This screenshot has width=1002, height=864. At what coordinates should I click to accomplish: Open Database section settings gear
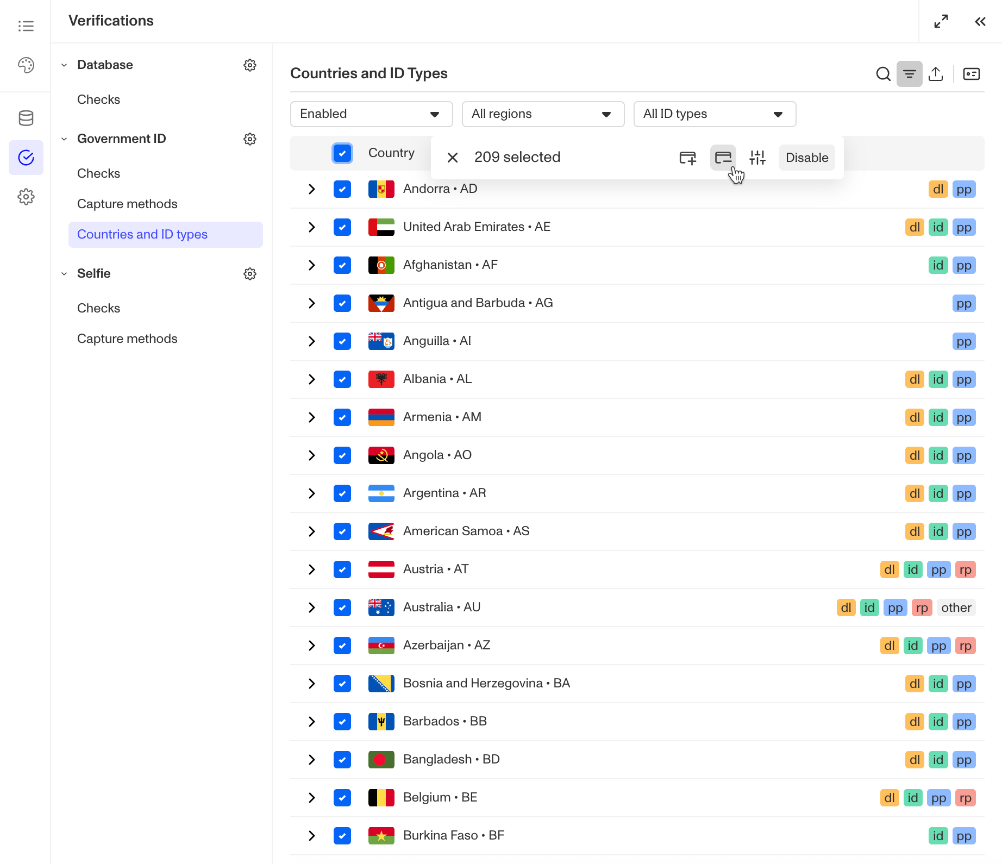click(x=250, y=65)
